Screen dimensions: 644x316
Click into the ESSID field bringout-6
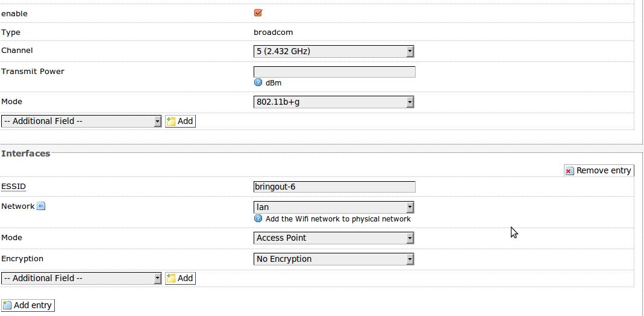(334, 187)
